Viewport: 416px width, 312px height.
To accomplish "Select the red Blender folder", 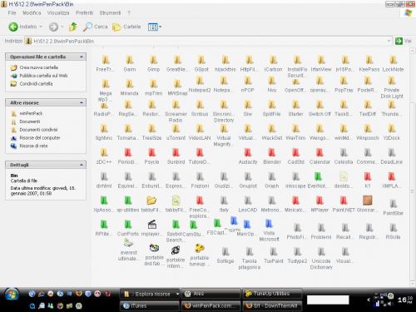I will click(x=272, y=156).
